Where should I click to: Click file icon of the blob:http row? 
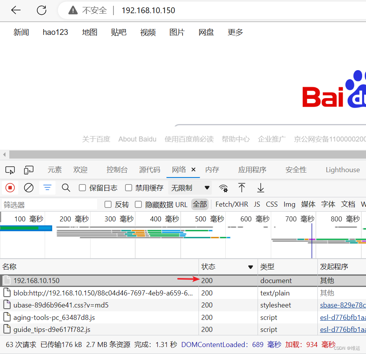click(7, 292)
